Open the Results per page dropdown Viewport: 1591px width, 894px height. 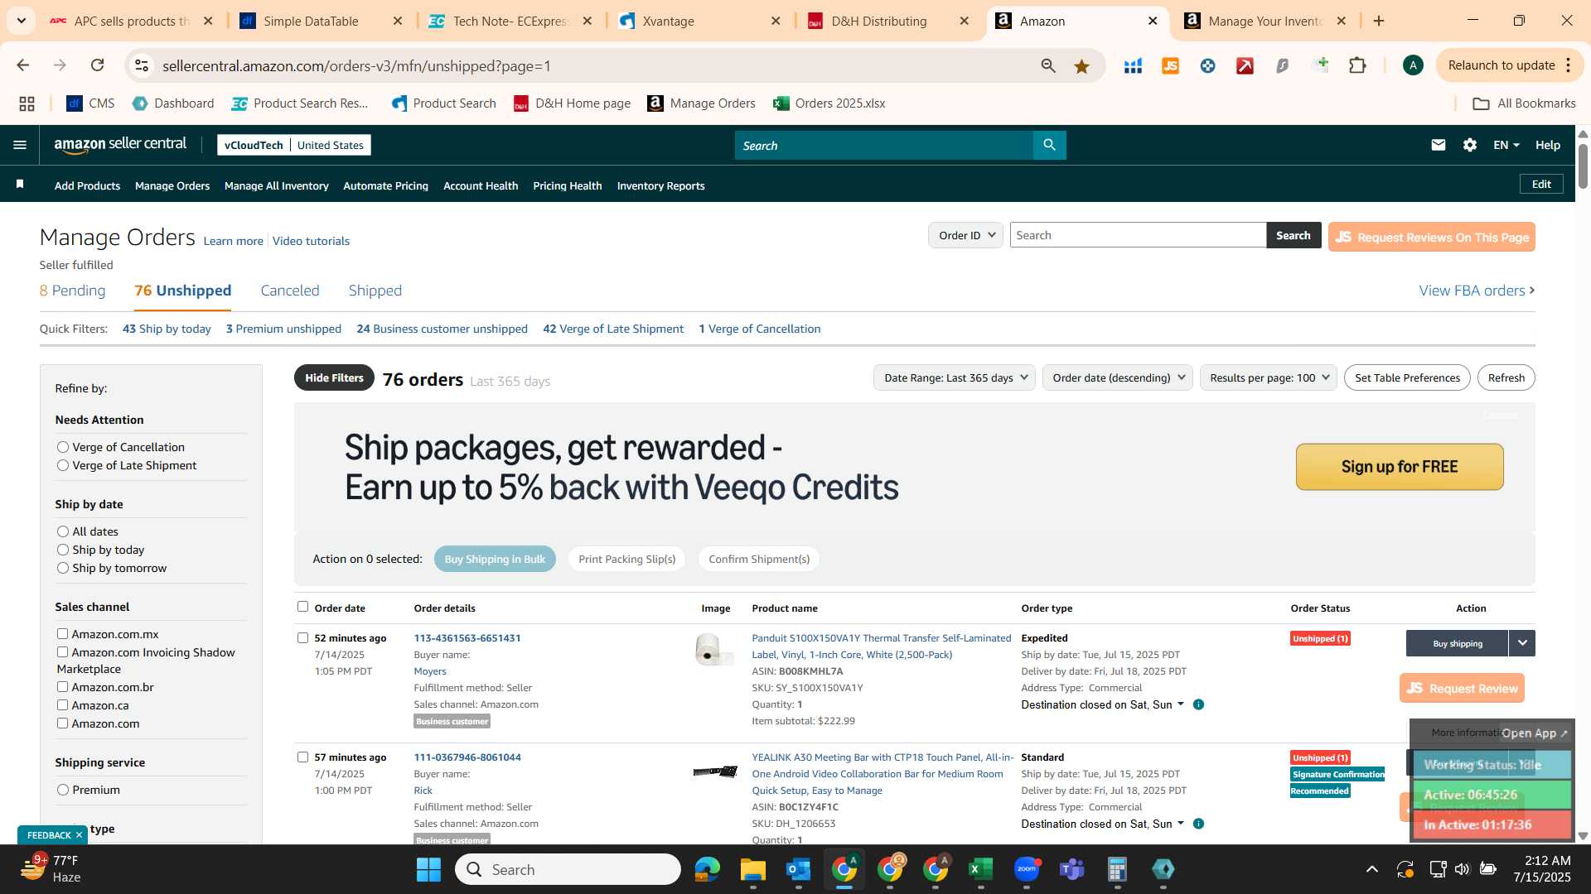tap(1268, 377)
